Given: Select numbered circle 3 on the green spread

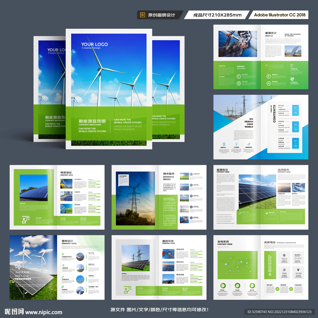Looking at the screenshot, I should [x=269, y=76].
